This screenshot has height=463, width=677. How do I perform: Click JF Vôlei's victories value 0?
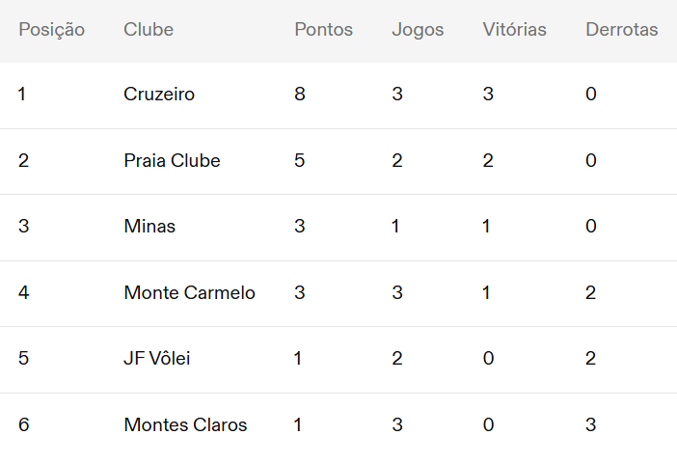[488, 359]
